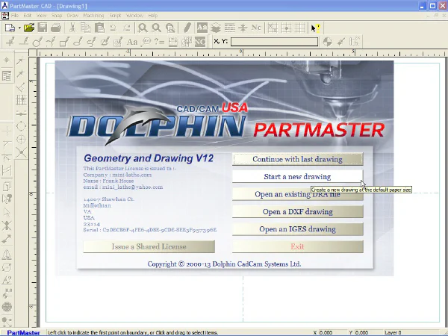This screenshot has height=336, width=448.
Task: Select the grid snap icon in the left toolbar
Action: pyautogui.click(x=21, y=100)
